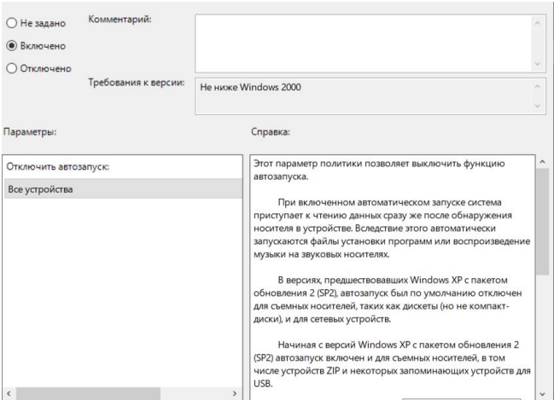Click the "Комментарий:" label
Viewport: 554px width, 400px height.
[120, 19]
